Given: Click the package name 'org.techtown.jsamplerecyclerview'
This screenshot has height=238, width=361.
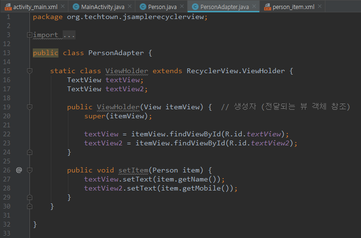Looking at the screenshot, I should pos(135,17).
